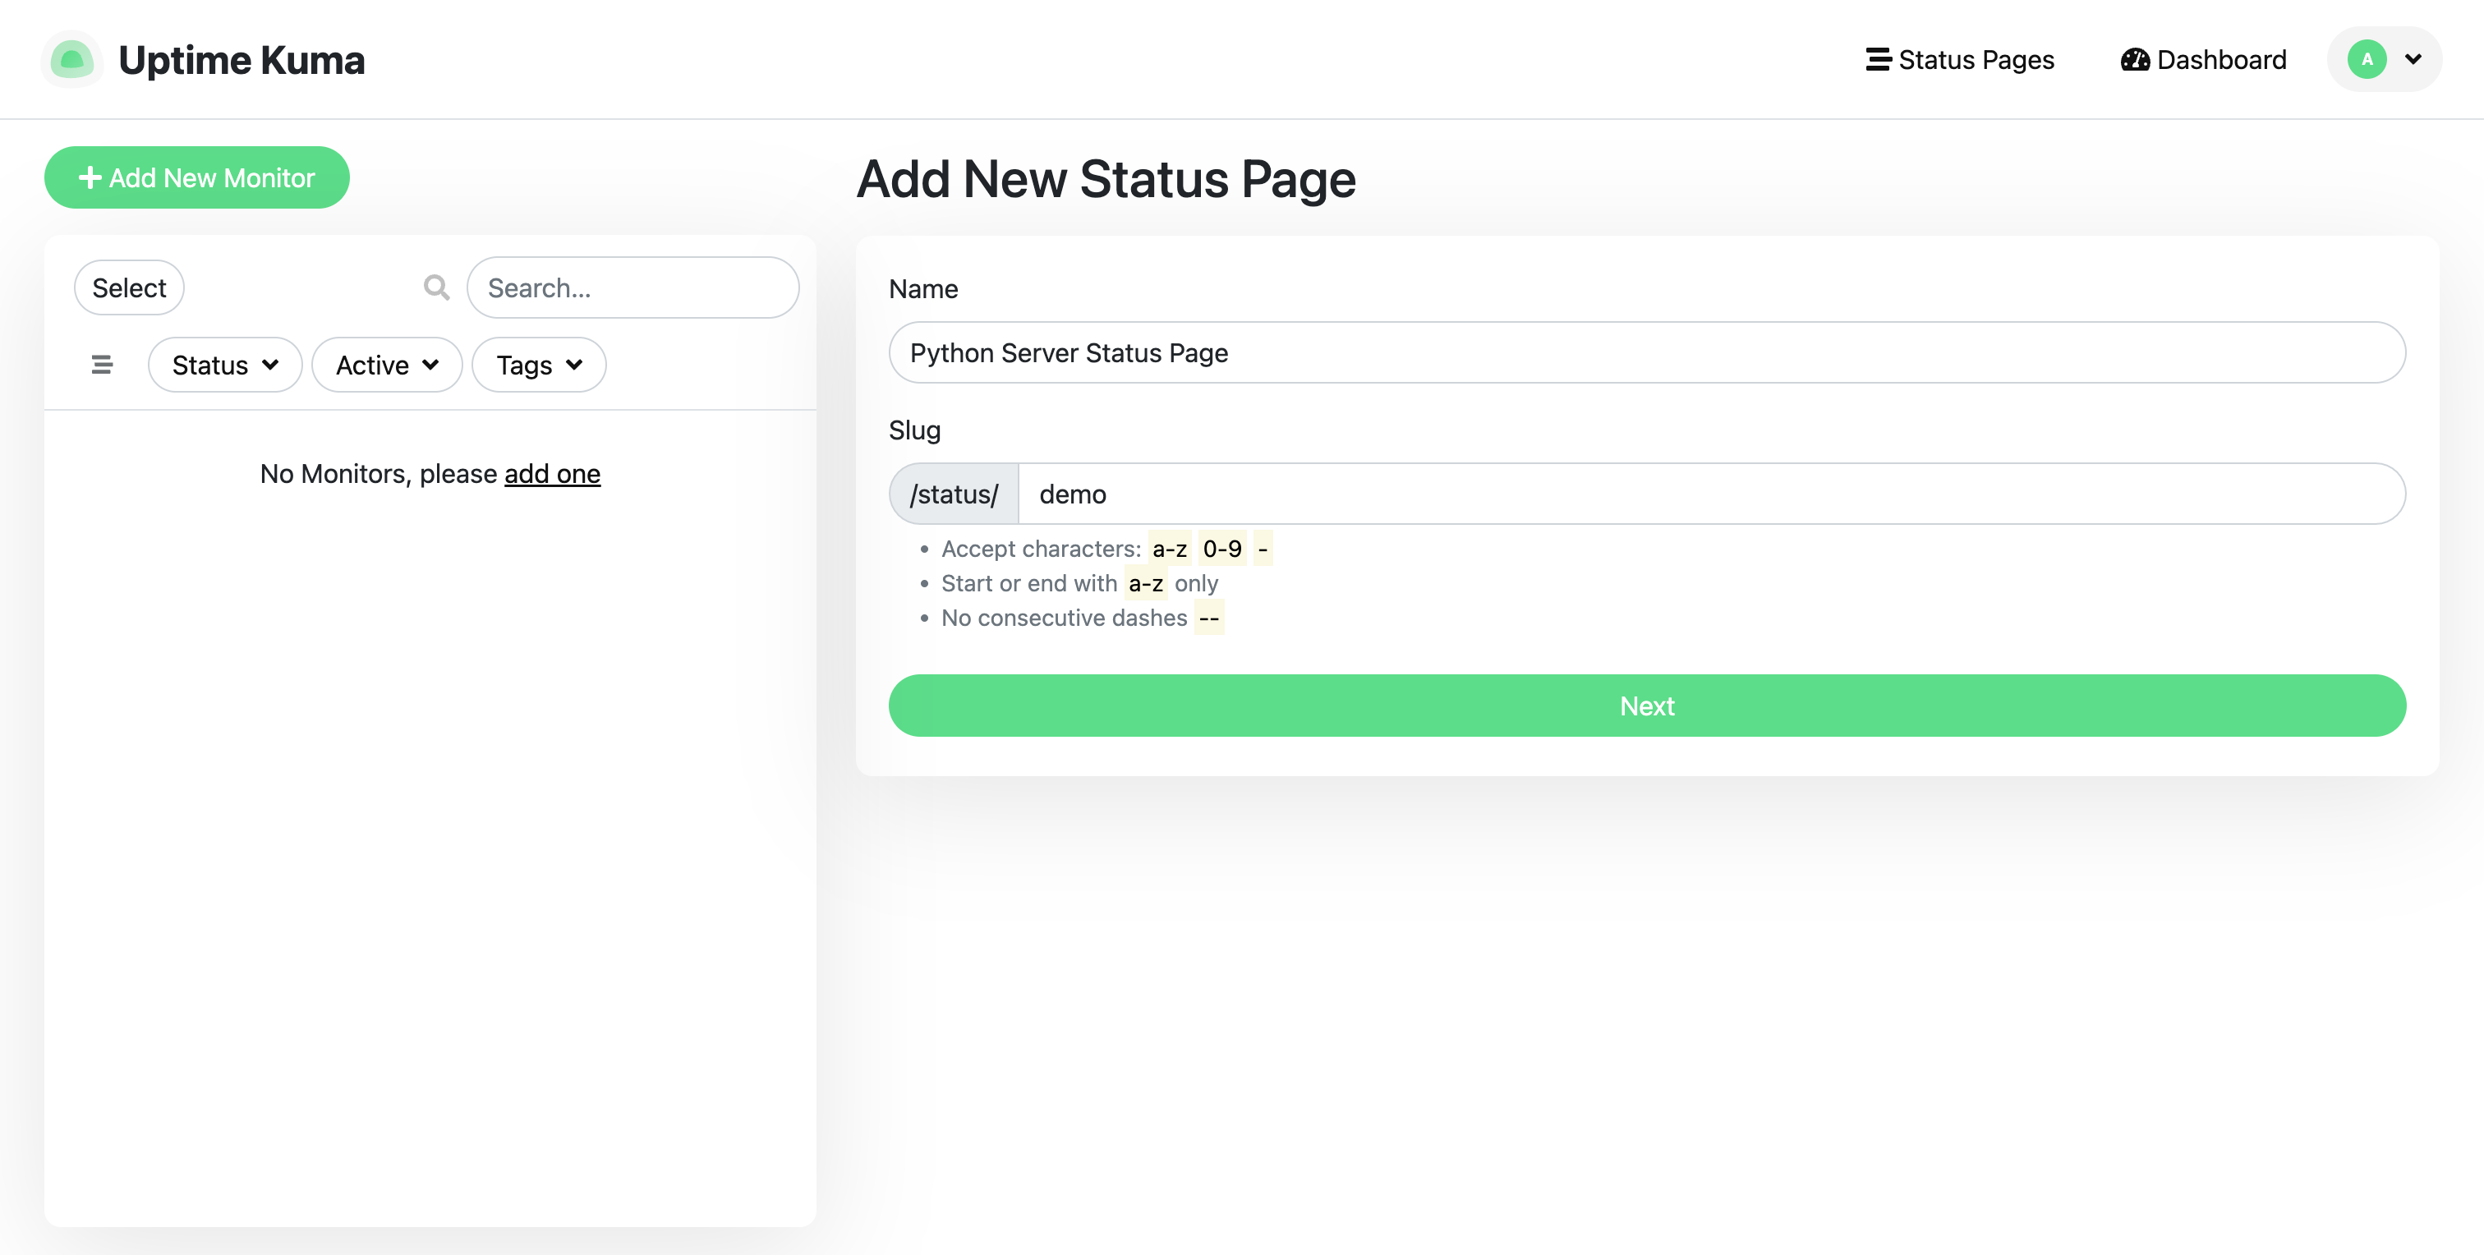2484x1255 pixels.
Task: Click Add New Monitor button
Action: (196, 177)
